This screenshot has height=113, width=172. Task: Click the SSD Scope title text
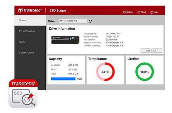point(58,10)
